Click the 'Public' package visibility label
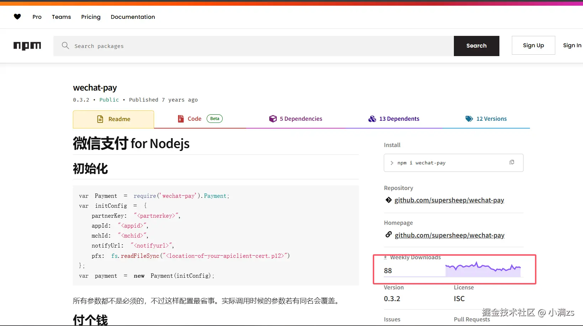Viewport: 583px width, 326px height. click(109, 100)
